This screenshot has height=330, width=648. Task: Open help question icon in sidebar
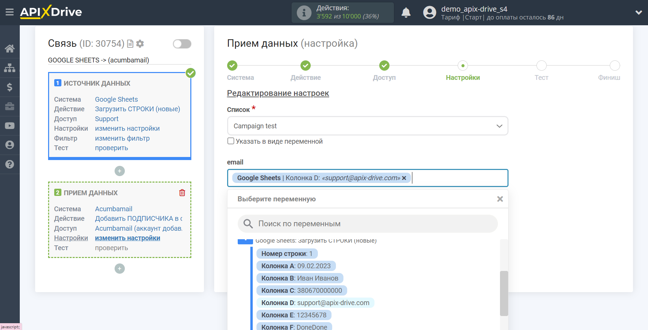[x=10, y=164]
